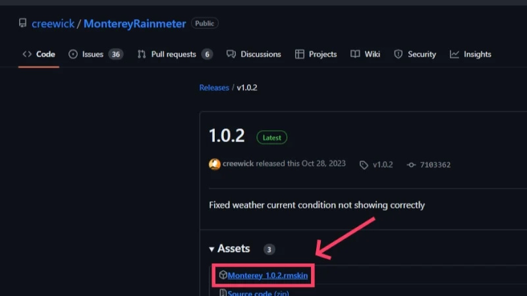Click the commit icon beside 7103362
Screen dimensions: 527x296
pyautogui.click(x=411, y=165)
